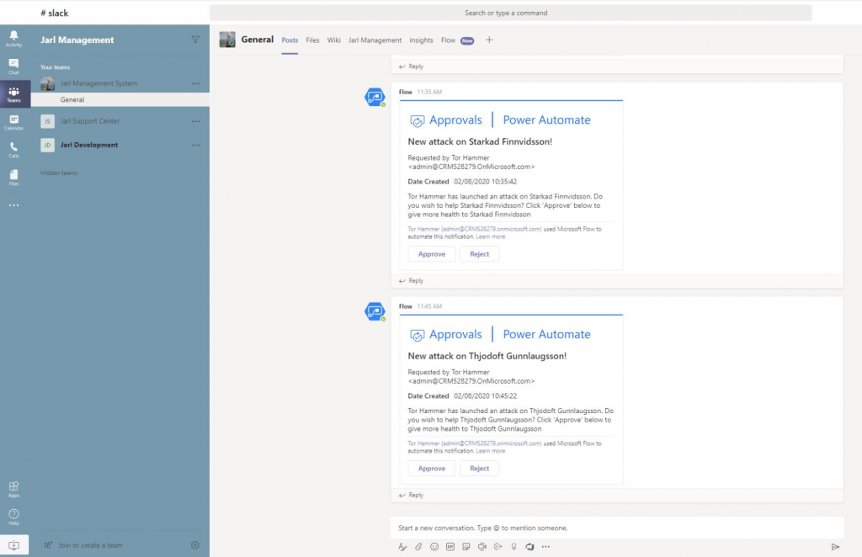862x557 pixels.
Task: Approve the Thjodoft Gunnlaugsson attack request
Action: coord(432,468)
